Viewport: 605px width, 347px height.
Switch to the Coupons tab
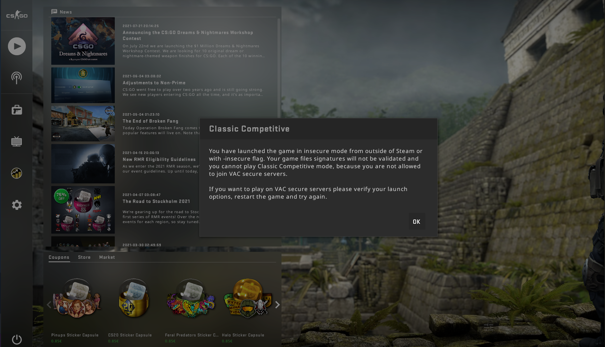(x=59, y=257)
